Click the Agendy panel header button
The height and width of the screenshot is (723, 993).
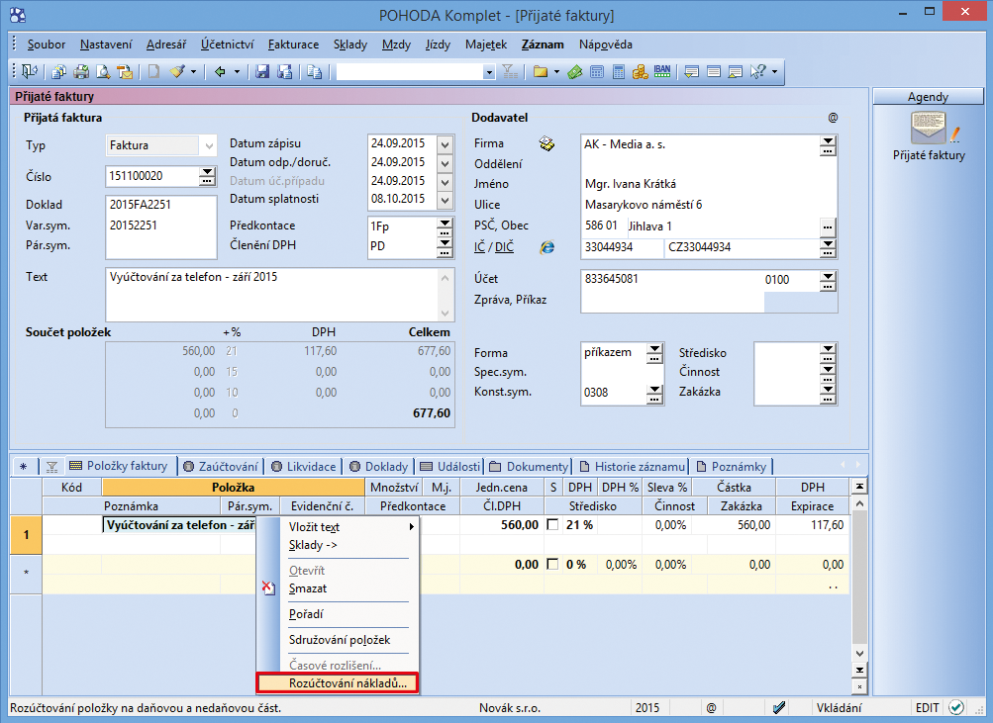928,97
